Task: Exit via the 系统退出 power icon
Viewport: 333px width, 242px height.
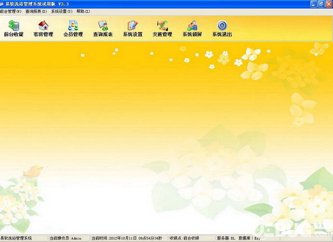Action: [222, 28]
